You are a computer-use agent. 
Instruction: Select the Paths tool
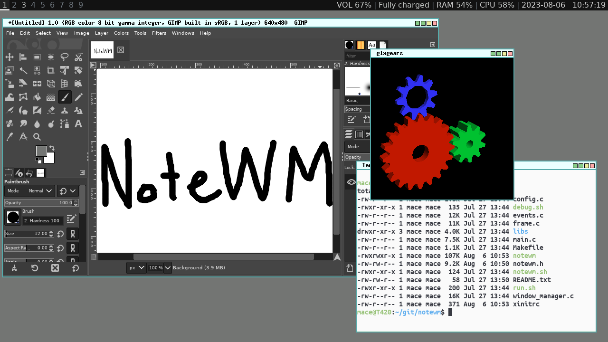point(65,124)
